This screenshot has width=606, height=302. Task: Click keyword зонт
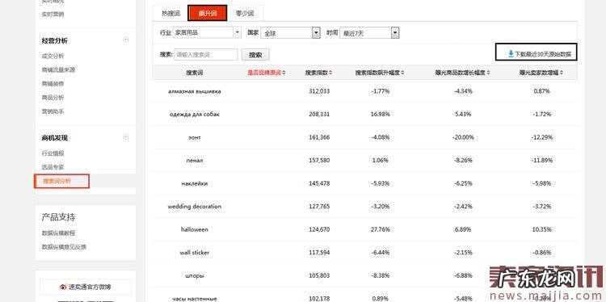pyautogui.click(x=195, y=137)
